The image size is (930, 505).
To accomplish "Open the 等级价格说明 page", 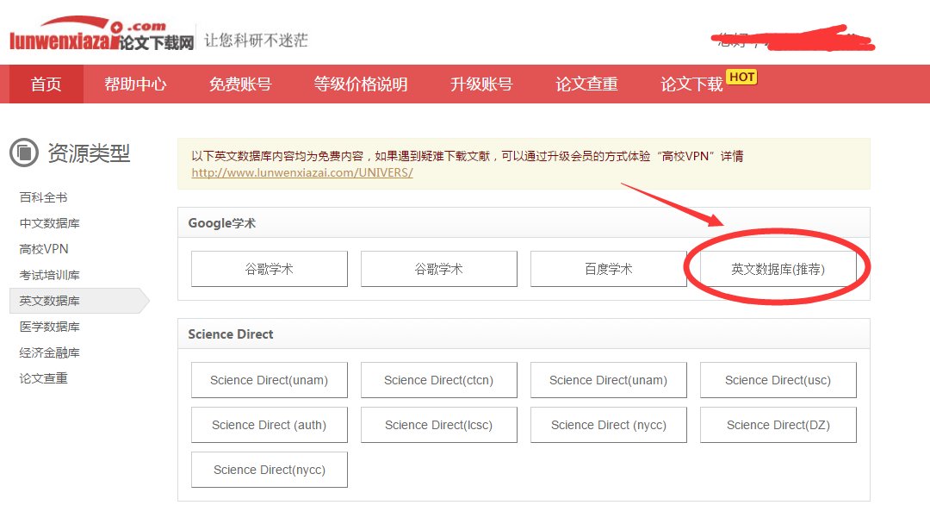I will tap(361, 84).
